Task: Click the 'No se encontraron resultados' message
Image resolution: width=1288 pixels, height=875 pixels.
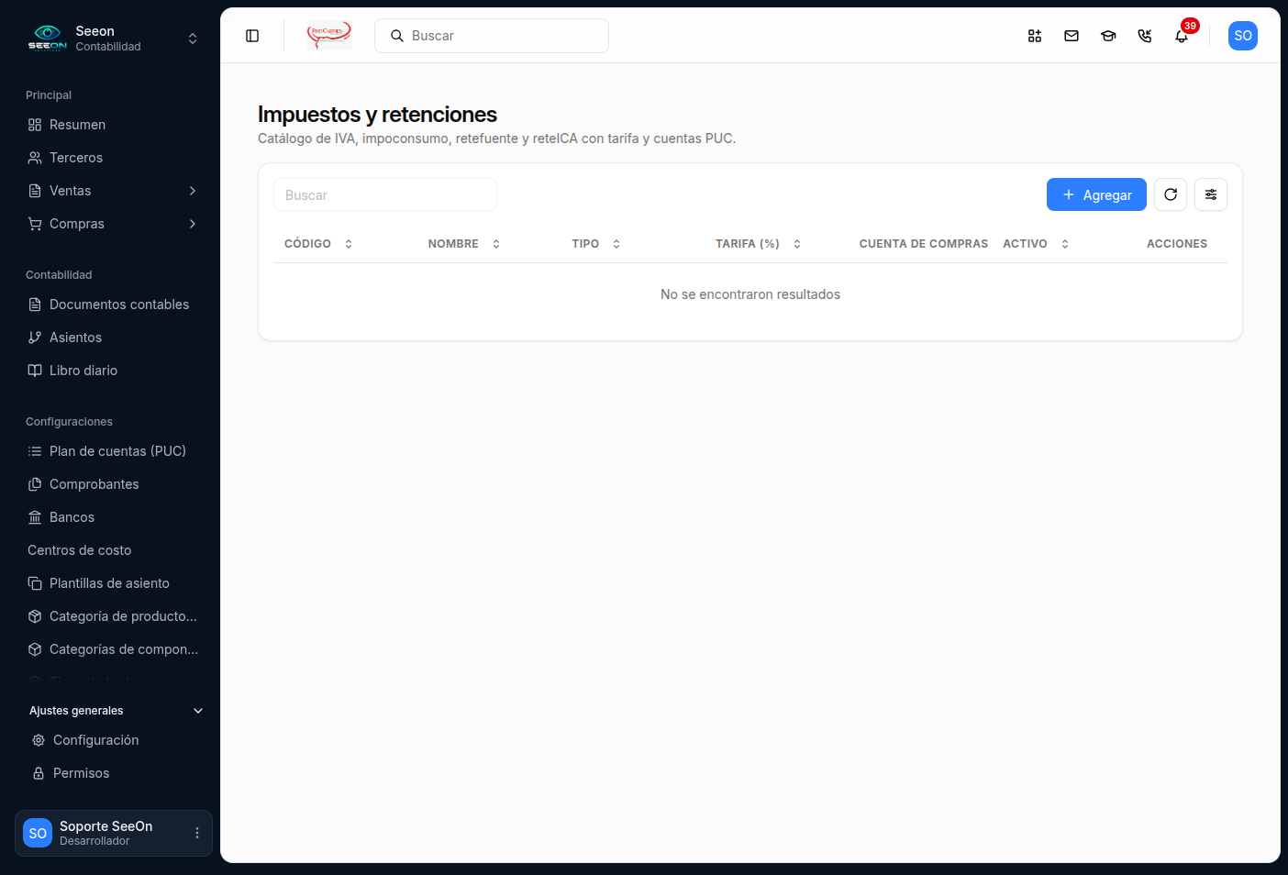Action: tap(750, 294)
